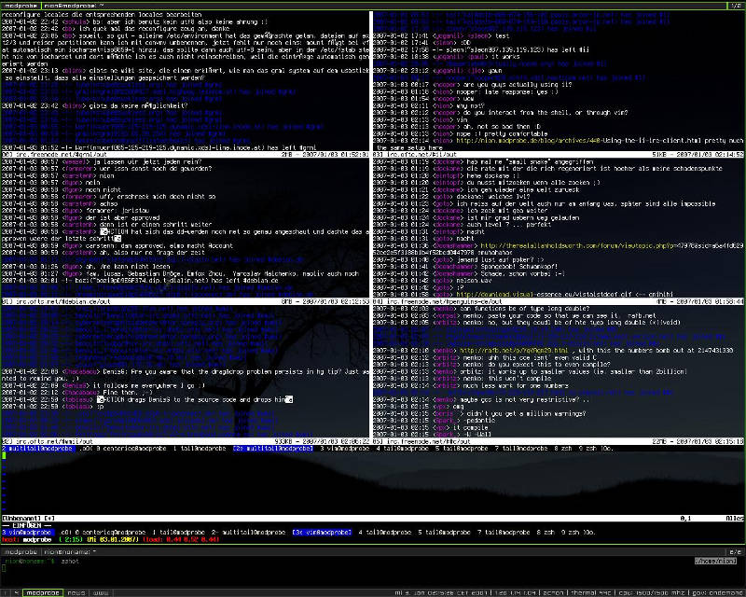Click the message 'jemand lust auf poker?' in #penguins-de
The image size is (746, 597).
[503, 259]
